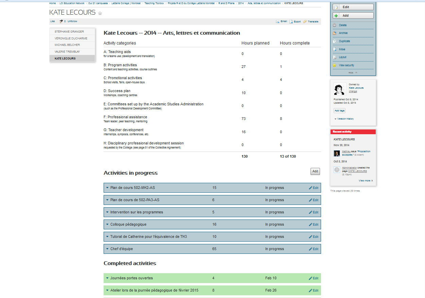Expand Version history in the owner panel
The width and height of the screenshot is (425, 298).
point(344,119)
